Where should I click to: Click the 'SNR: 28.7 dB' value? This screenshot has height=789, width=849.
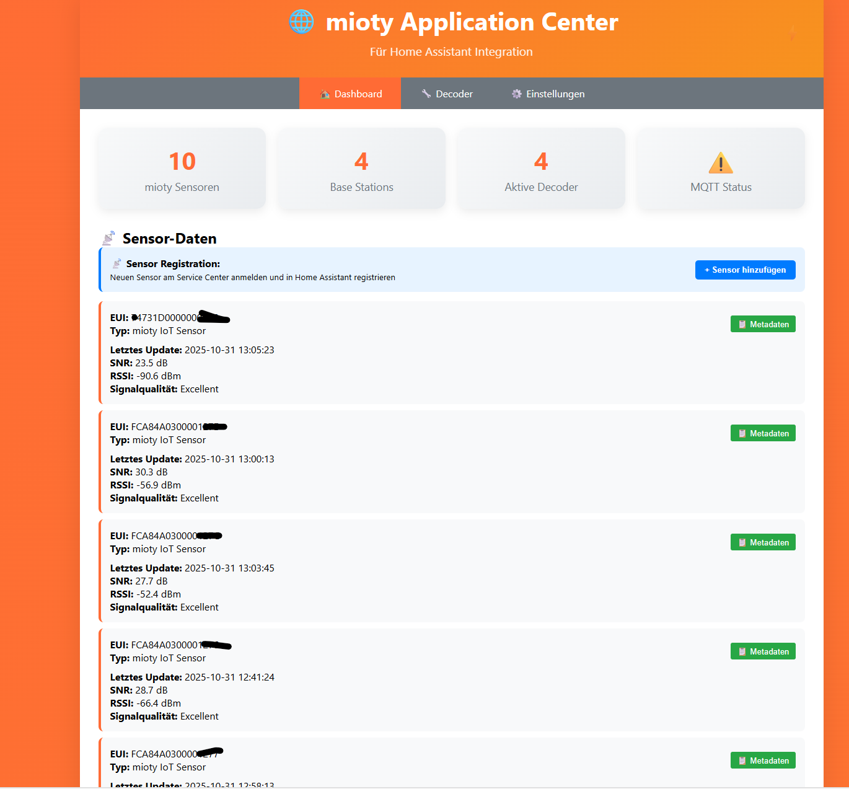click(x=139, y=690)
